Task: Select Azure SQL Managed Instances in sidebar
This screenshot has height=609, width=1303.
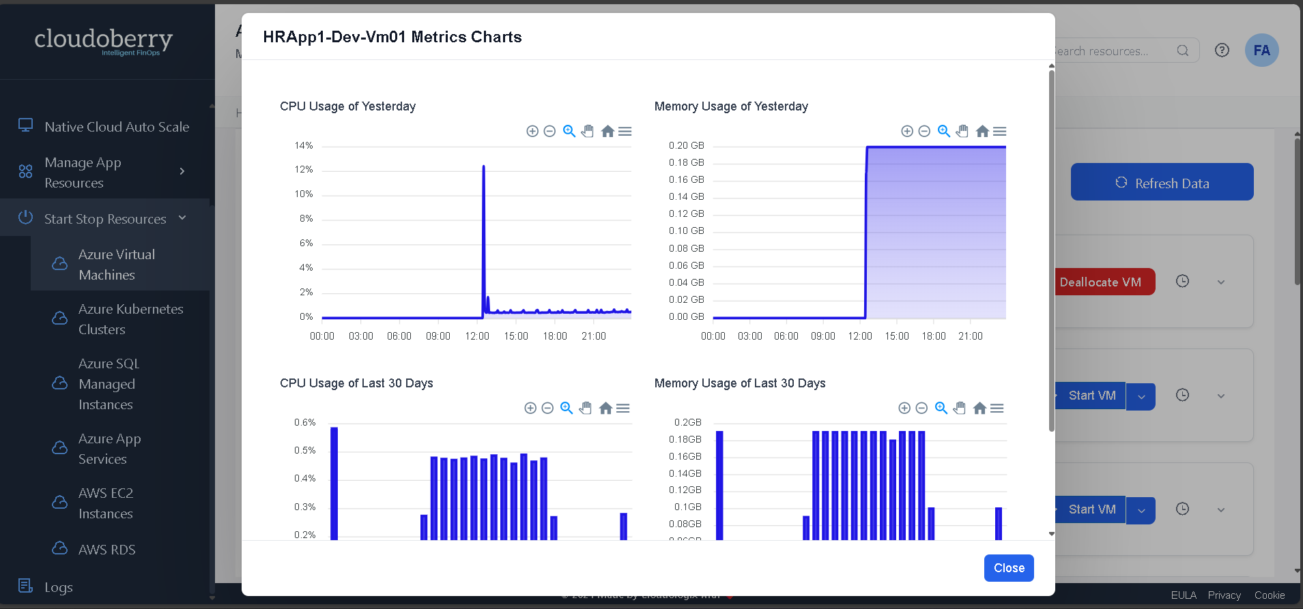Action: click(x=120, y=384)
